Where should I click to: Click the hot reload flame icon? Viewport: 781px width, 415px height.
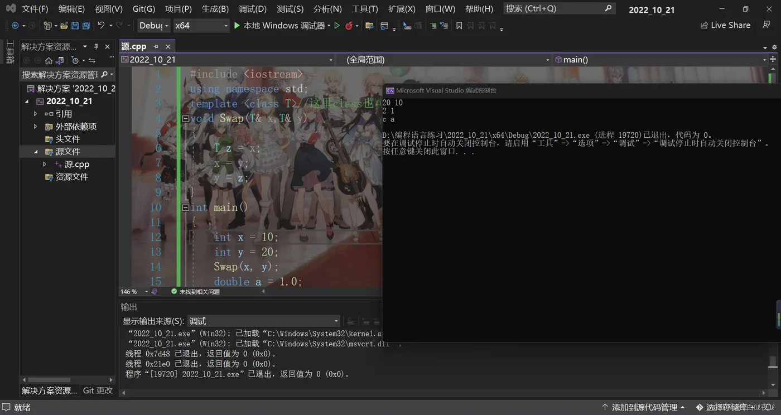coord(349,26)
